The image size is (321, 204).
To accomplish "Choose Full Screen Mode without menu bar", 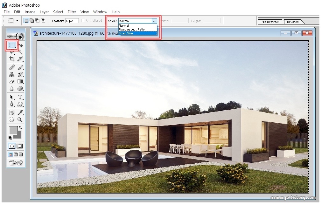I will point(21,154).
